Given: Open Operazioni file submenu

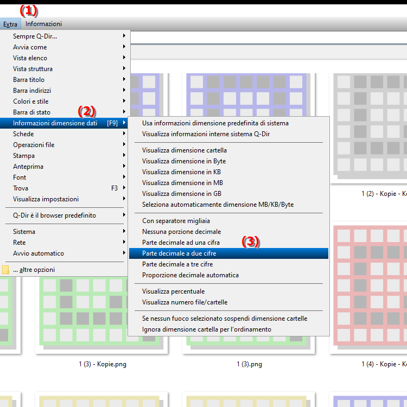Looking at the screenshot, I should pyautogui.click(x=64, y=145).
